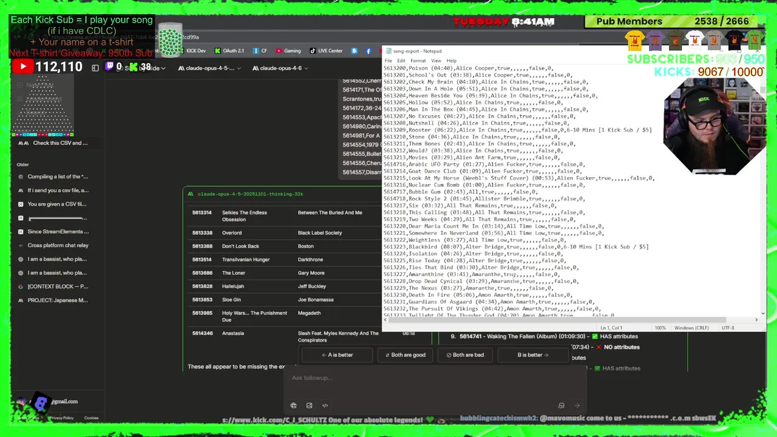Toggle the chat sidebar panel icon
777x437 pixels.
(95, 68)
